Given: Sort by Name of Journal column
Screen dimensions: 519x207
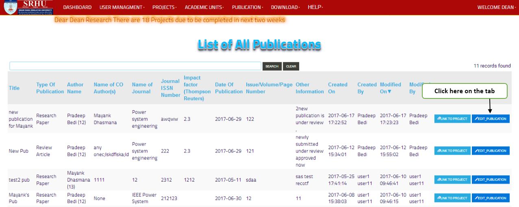Looking at the screenshot, I should [x=142, y=88].
